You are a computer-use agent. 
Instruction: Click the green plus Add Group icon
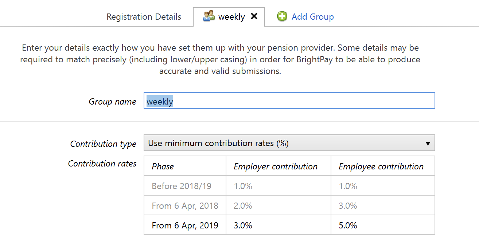282,16
